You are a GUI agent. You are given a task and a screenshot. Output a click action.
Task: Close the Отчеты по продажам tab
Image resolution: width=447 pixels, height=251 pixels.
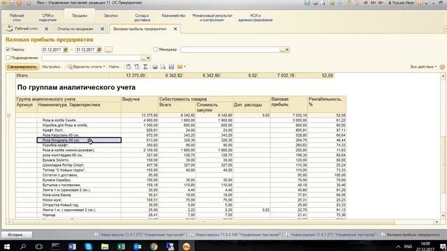(103, 29)
